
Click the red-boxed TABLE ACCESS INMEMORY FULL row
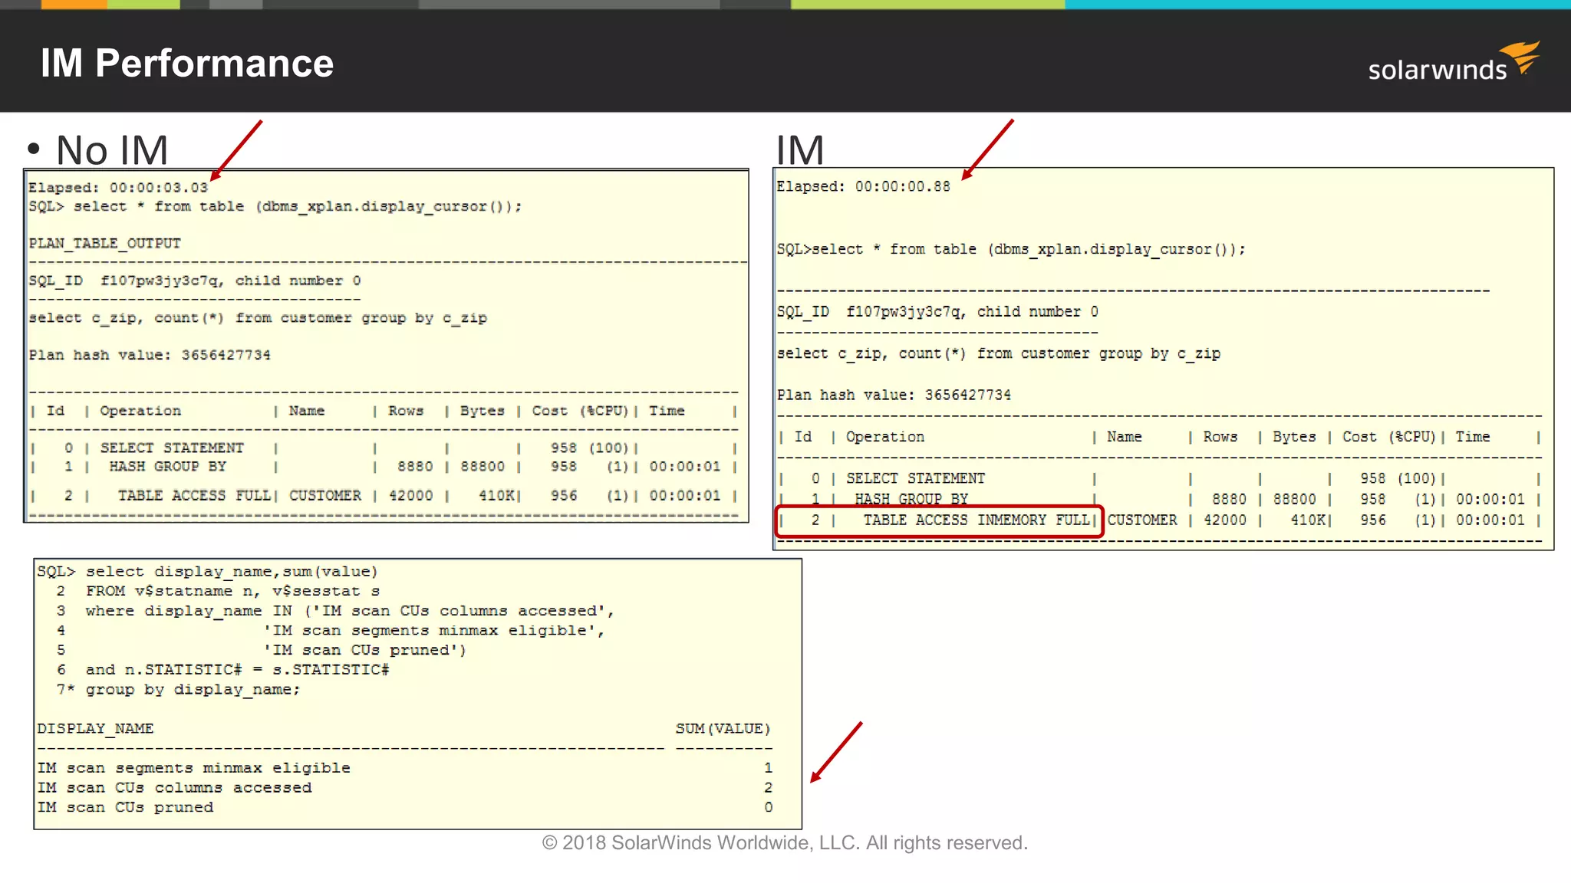point(939,520)
